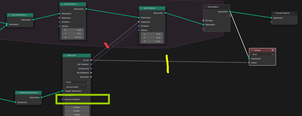Collapse the Simulation node using header chevron
The height and width of the screenshot is (116, 302).
point(206,7)
